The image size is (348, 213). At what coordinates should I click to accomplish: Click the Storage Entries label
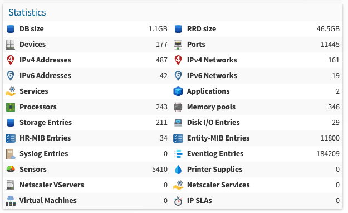[x=46, y=123]
